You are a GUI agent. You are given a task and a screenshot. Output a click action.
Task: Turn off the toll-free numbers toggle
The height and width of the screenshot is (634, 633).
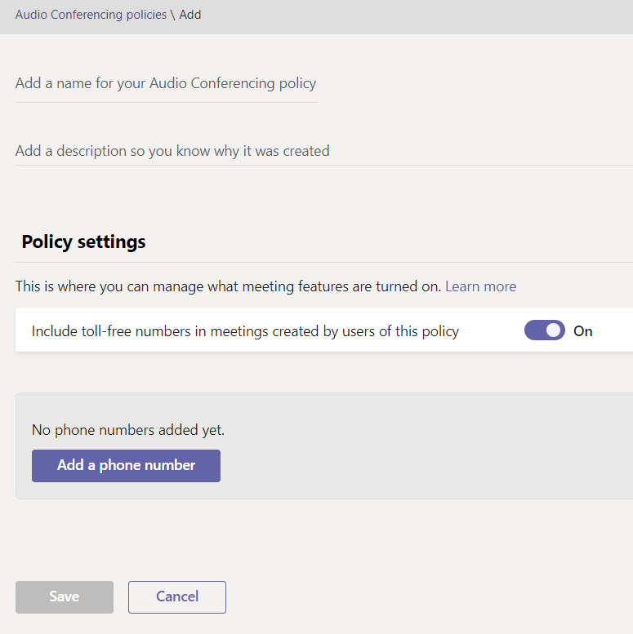pos(545,330)
